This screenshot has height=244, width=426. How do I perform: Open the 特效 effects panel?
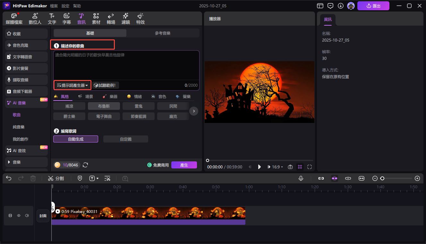pyautogui.click(x=140, y=19)
